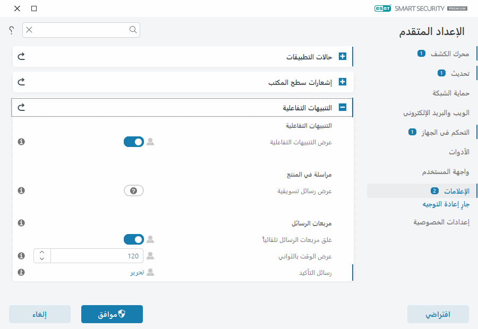Toggle the عرض رسائل تسويقية switch

134,191
